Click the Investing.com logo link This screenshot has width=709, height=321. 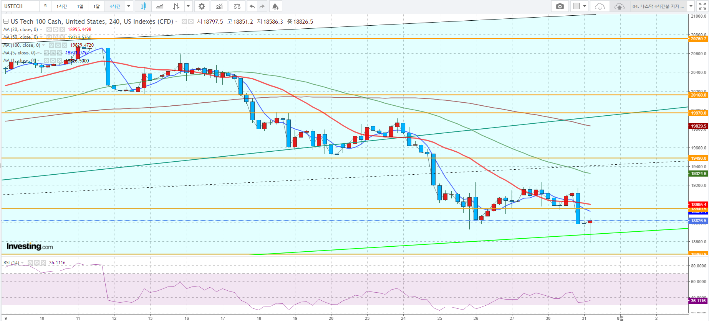(x=30, y=246)
